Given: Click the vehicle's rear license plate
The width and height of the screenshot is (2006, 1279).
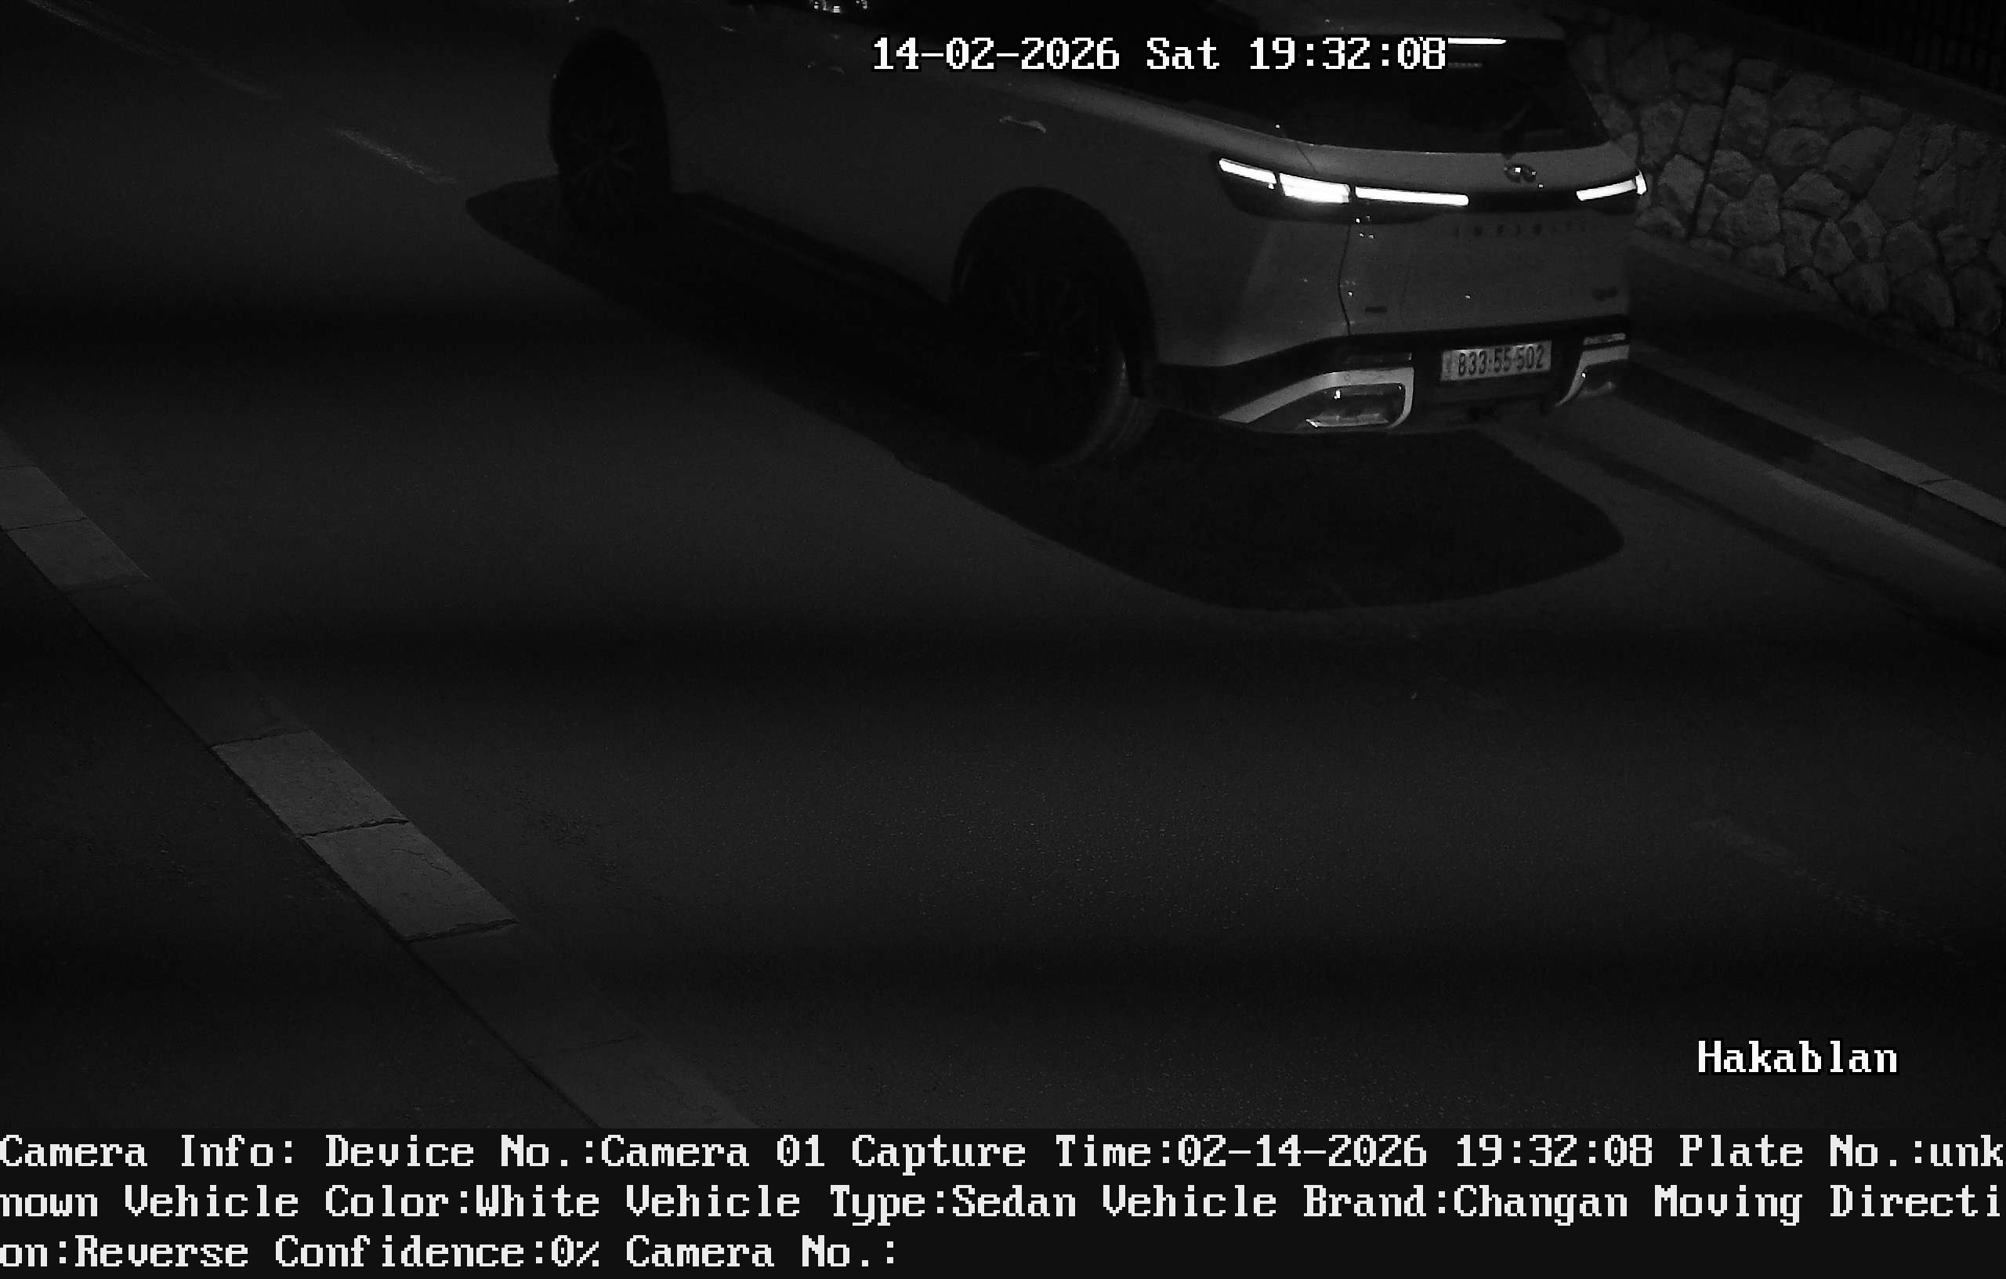Looking at the screenshot, I should pyautogui.click(x=1495, y=361).
